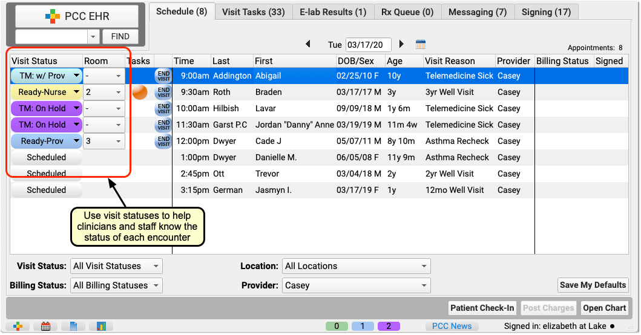Open Ready-Prov visit status dropdown
This screenshot has height=335, width=641.
[46, 141]
